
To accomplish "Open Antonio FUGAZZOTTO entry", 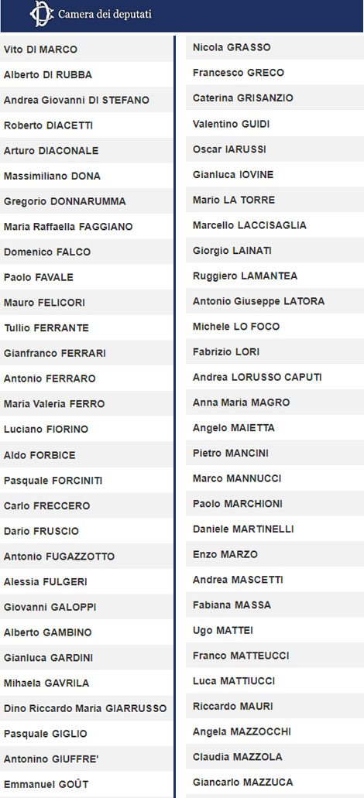I will (87, 557).
